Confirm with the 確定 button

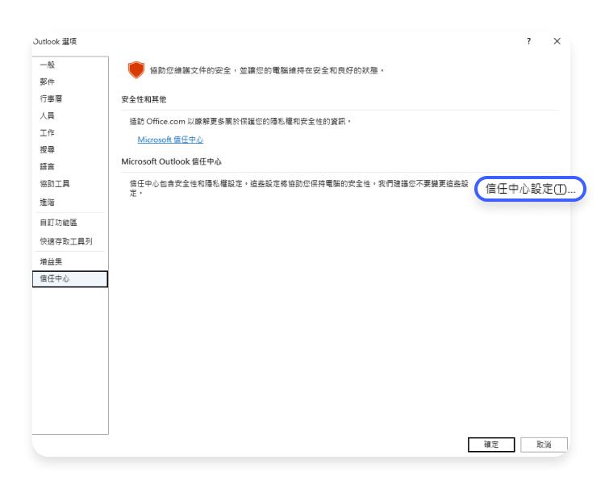[x=491, y=445]
